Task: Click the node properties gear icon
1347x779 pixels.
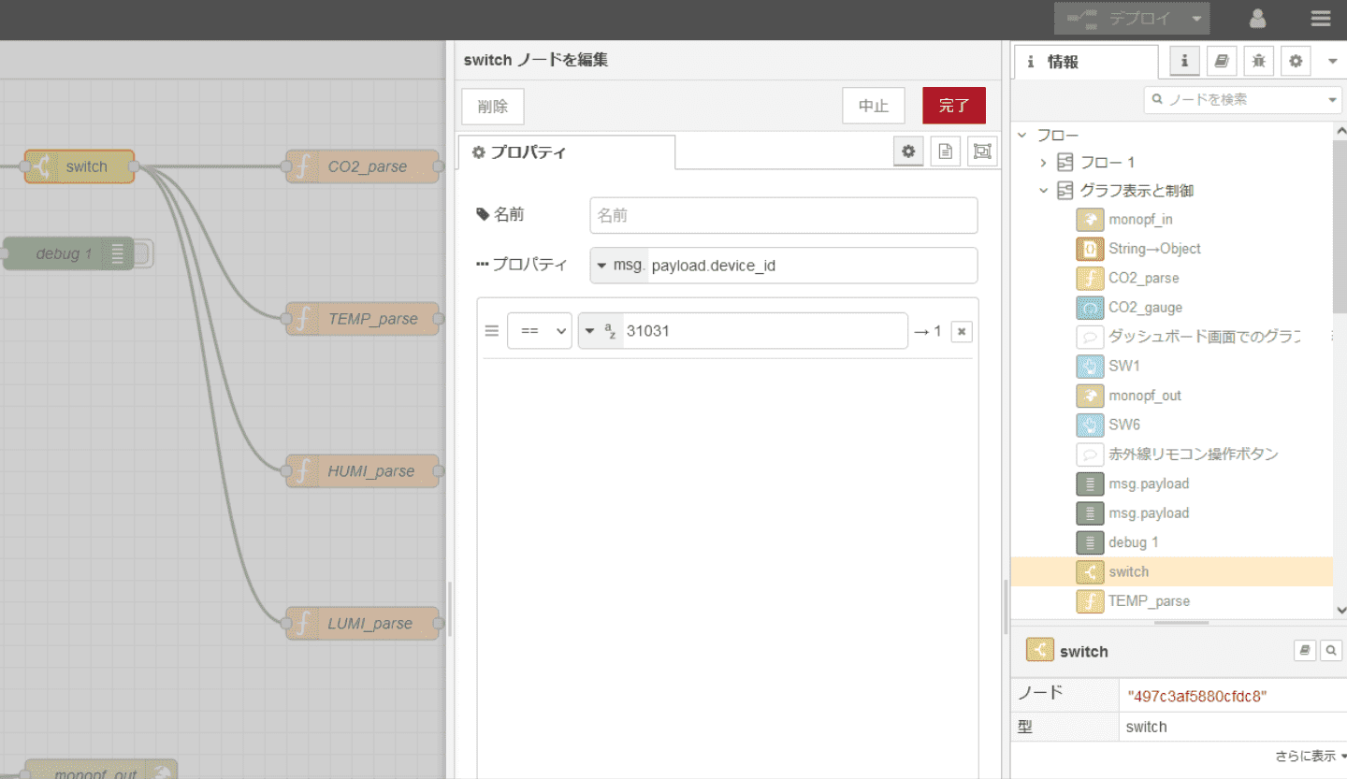Action: (x=907, y=151)
